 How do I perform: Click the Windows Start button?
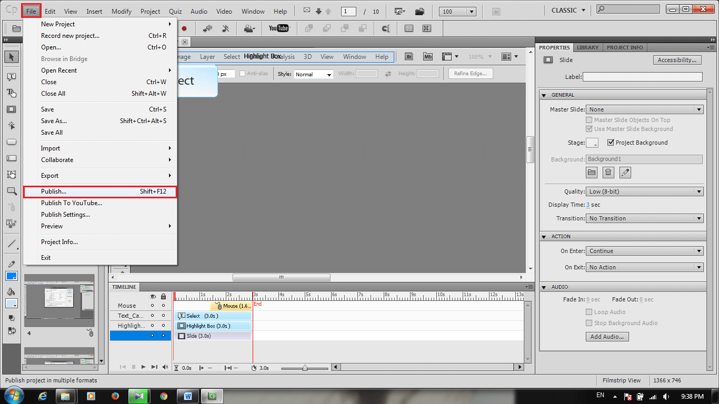tap(14, 396)
